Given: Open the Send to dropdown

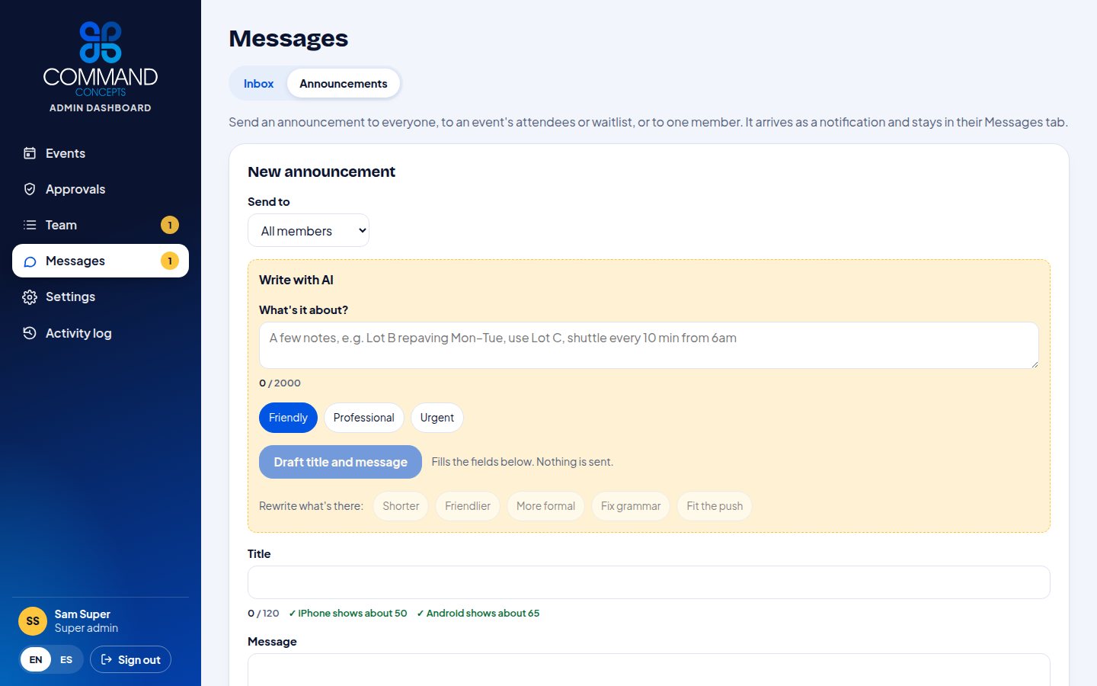Looking at the screenshot, I should [309, 230].
